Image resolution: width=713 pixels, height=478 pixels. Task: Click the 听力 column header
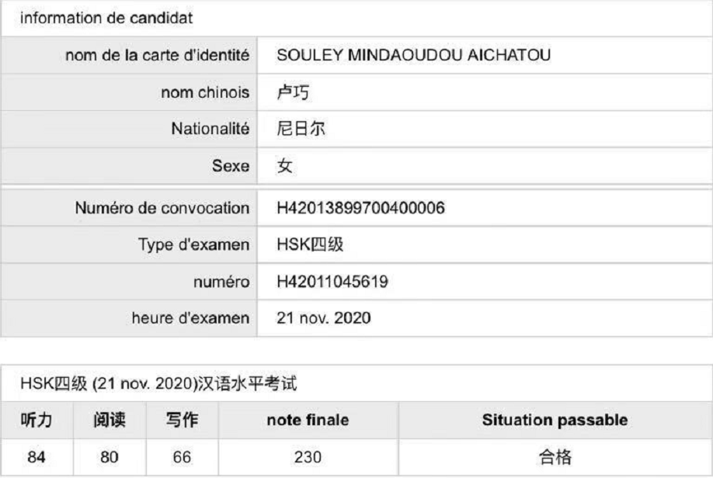[37, 420]
